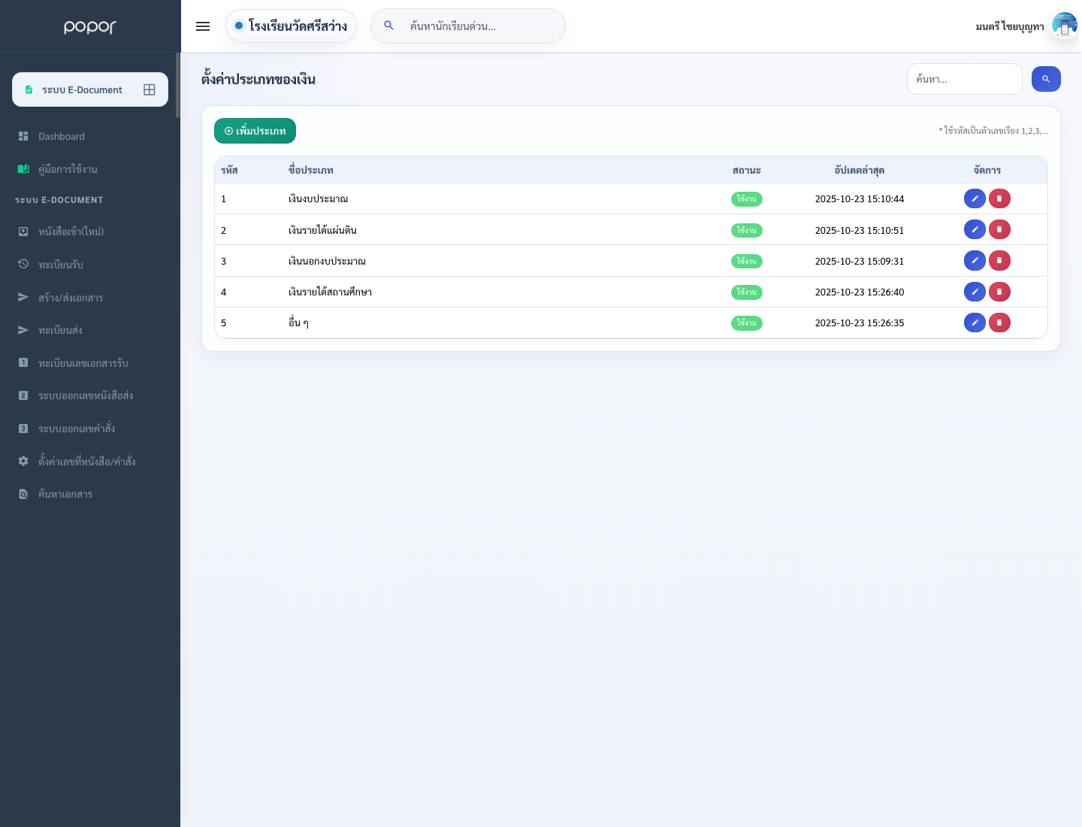Screen dimensions: 1082x827
Task: Click the ใช้งาน status badge for เงินงบประมาณ
Action: point(747,199)
